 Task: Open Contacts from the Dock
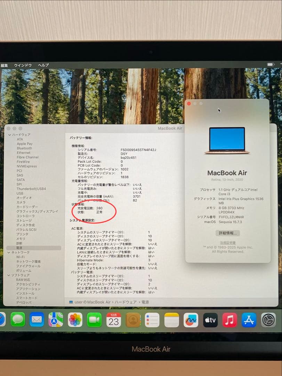coord(133,319)
